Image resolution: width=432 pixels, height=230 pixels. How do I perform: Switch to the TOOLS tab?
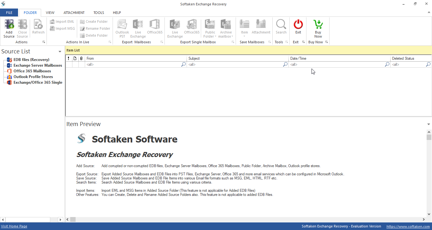click(99, 13)
